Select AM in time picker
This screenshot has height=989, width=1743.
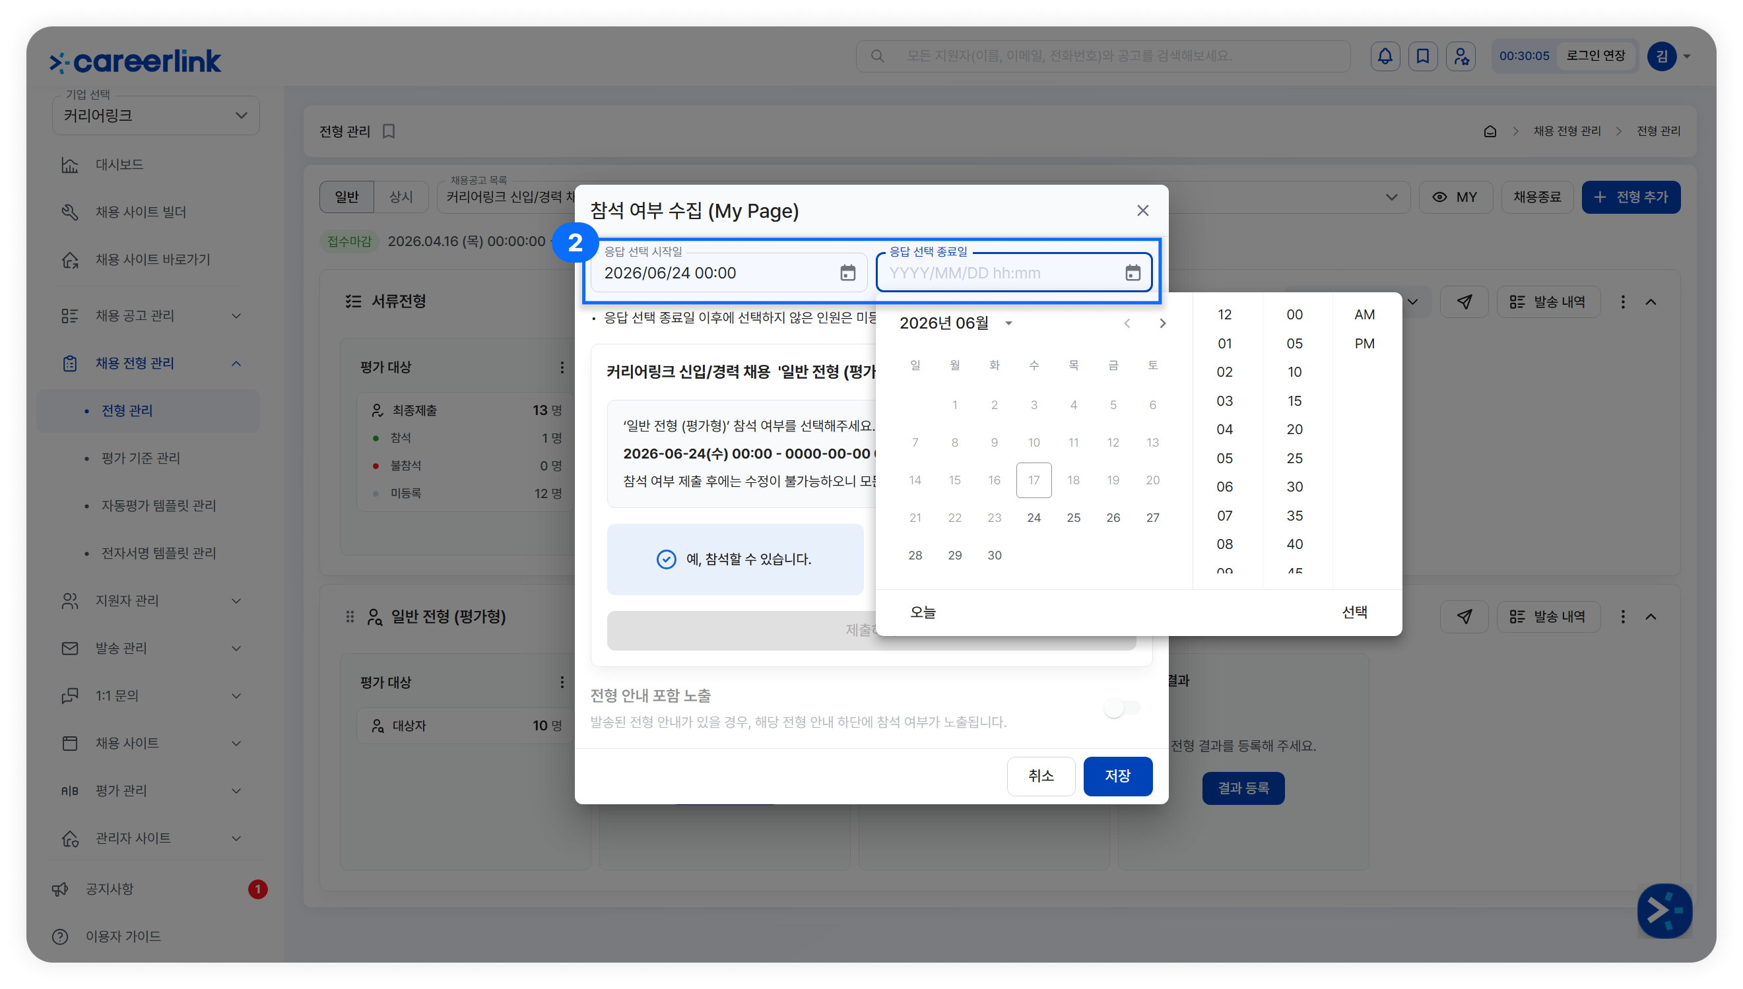click(1364, 315)
